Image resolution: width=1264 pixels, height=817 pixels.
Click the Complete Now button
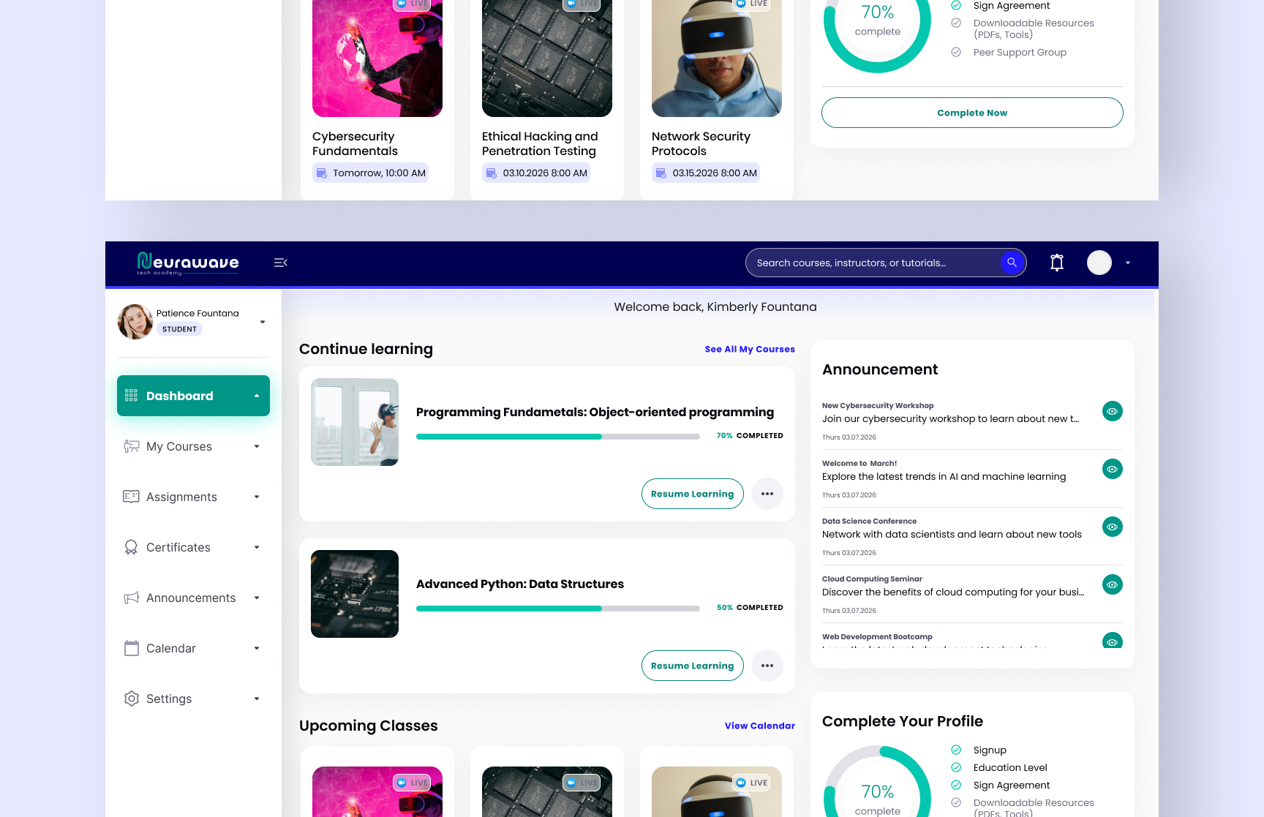[x=972, y=113]
